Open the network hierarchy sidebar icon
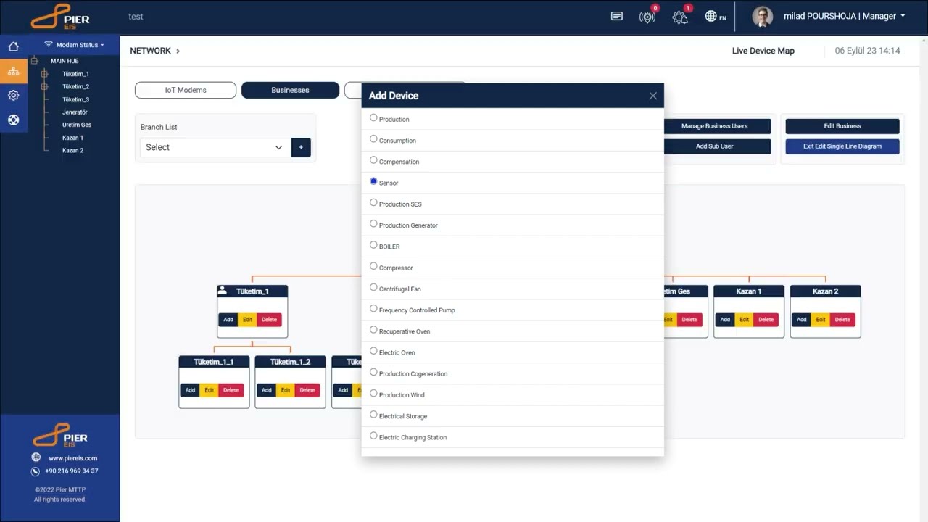This screenshot has width=928, height=522. (13, 71)
